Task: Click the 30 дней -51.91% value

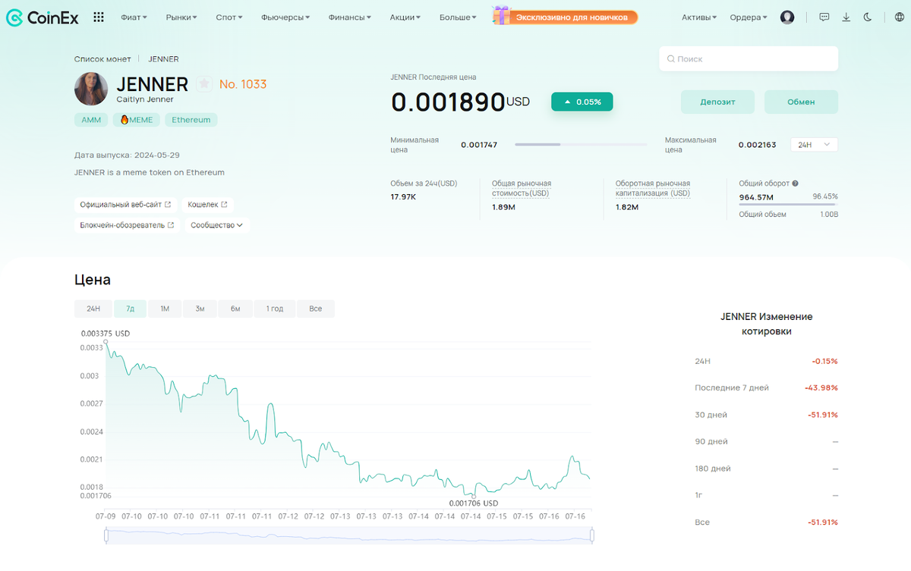Action: [x=821, y=415]
